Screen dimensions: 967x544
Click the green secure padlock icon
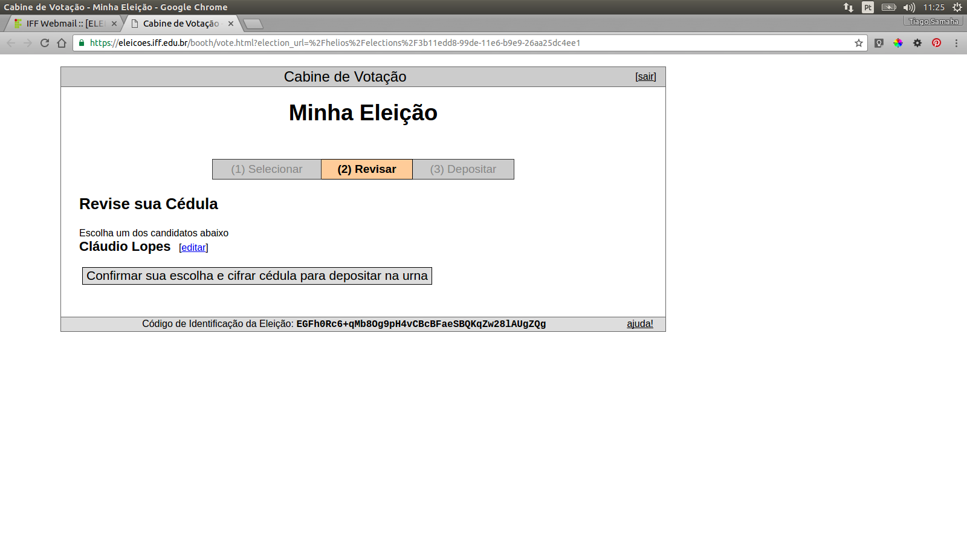tap(82, 43)
